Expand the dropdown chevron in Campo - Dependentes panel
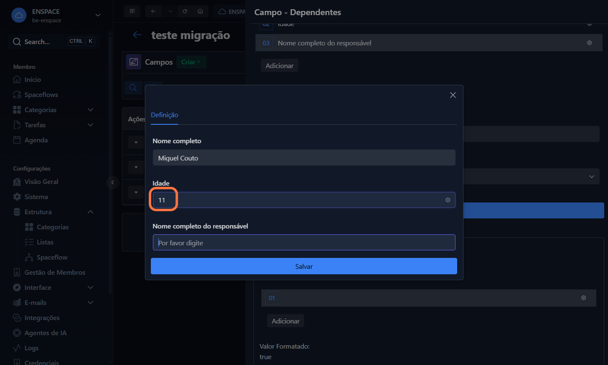This screenshot has width=608, height=365. 592,176
